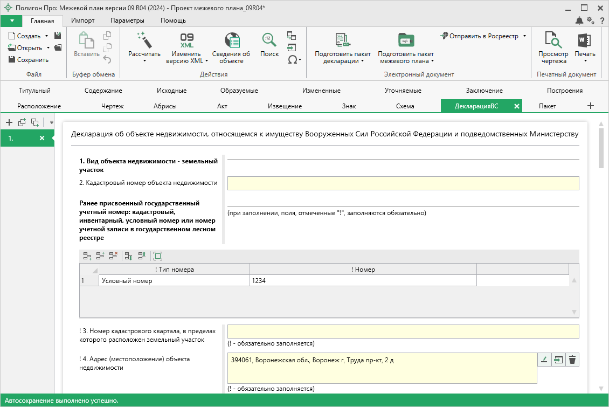The width and height of the screenshot is (609, 407).
Task: Click the Omega special symbol icon
Action: click(293, 60)
